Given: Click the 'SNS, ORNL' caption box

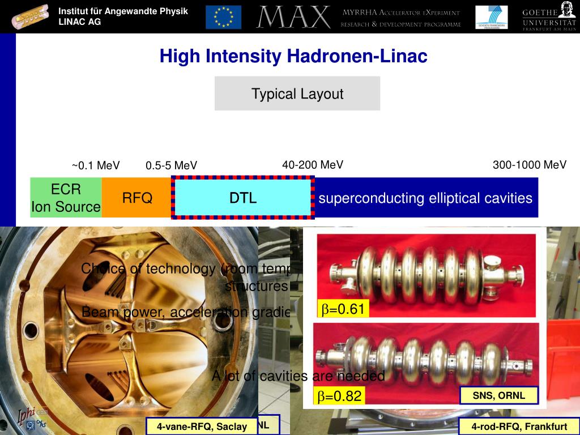Looking at the screenshot, I should coord(498,395).
